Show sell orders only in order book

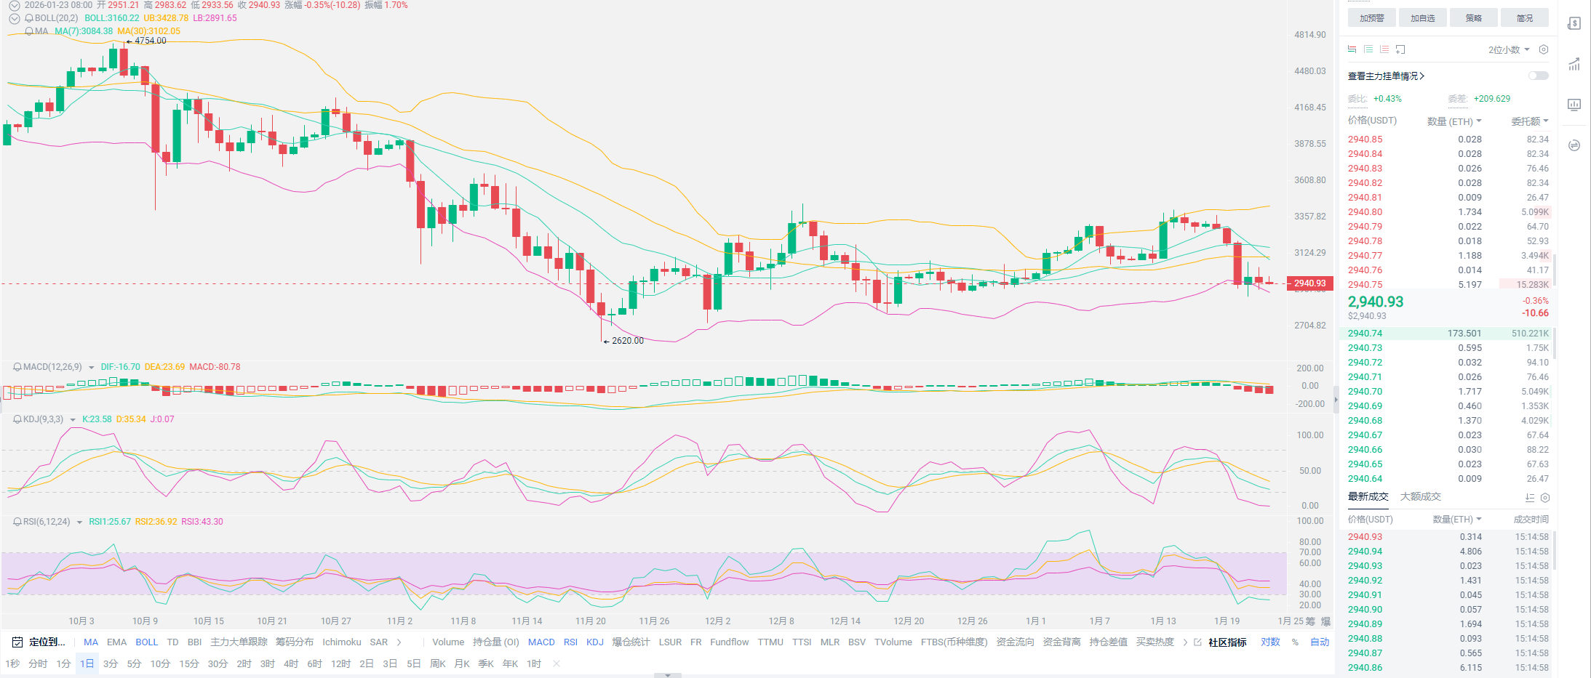[1384, 49]
